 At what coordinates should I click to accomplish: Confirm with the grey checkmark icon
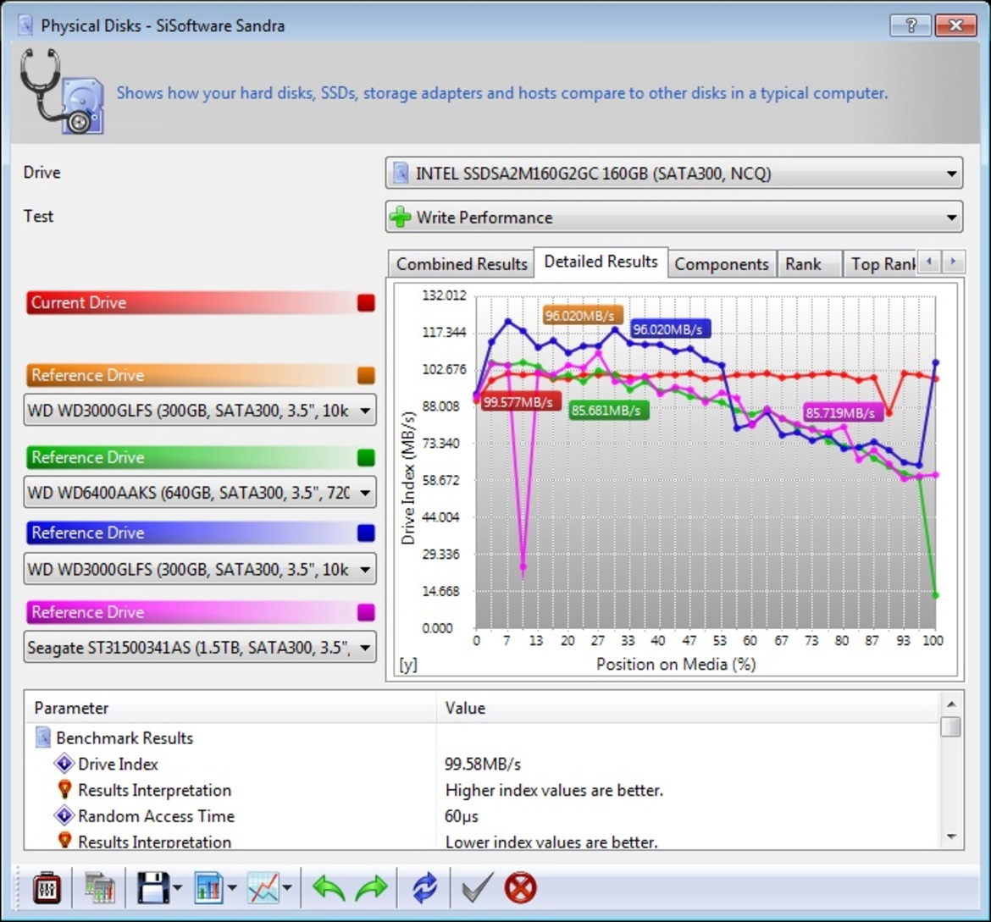click(477, 888)
